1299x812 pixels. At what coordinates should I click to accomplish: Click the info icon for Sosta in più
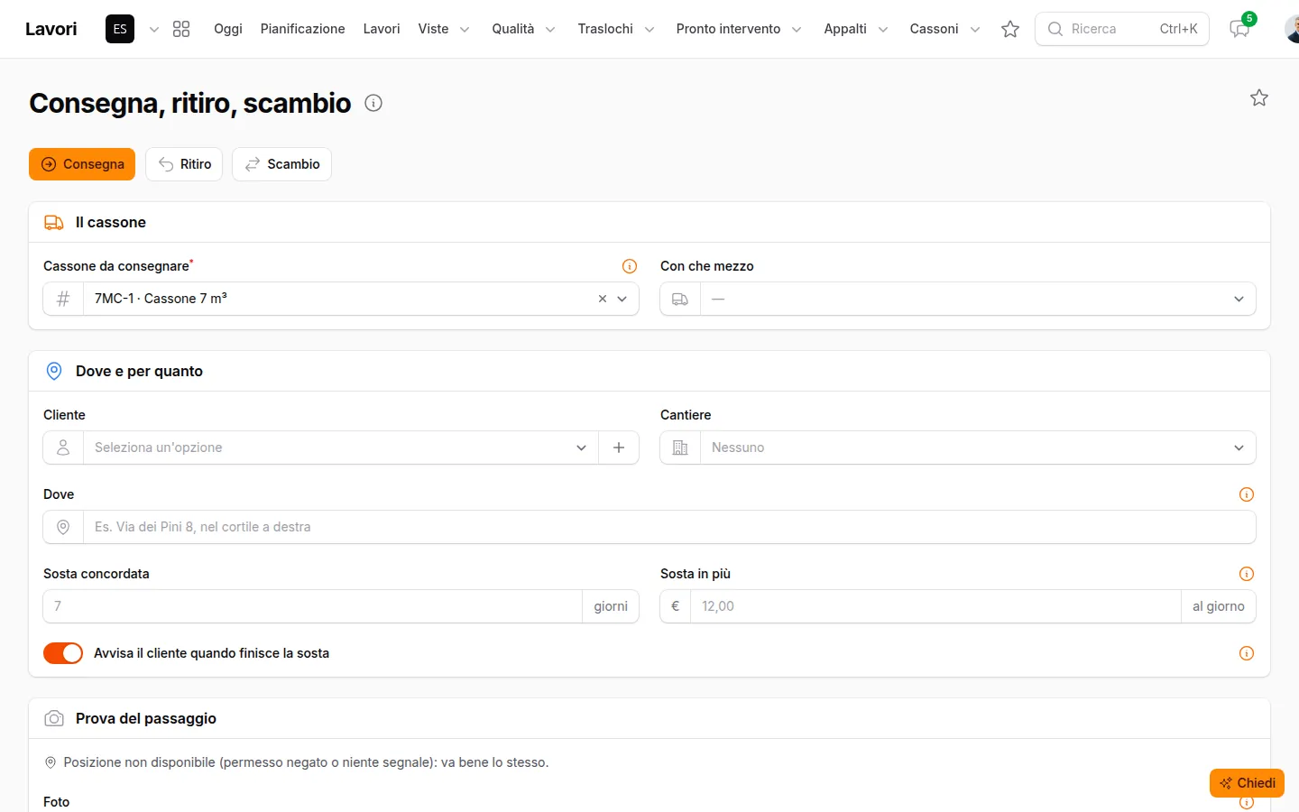[1247, 574]
